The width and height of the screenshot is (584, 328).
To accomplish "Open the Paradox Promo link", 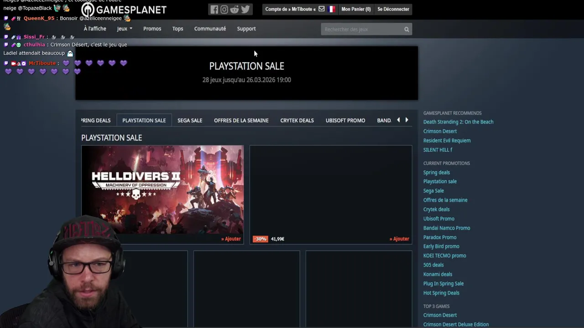I will pyautogui.click(x=439, y=237).
